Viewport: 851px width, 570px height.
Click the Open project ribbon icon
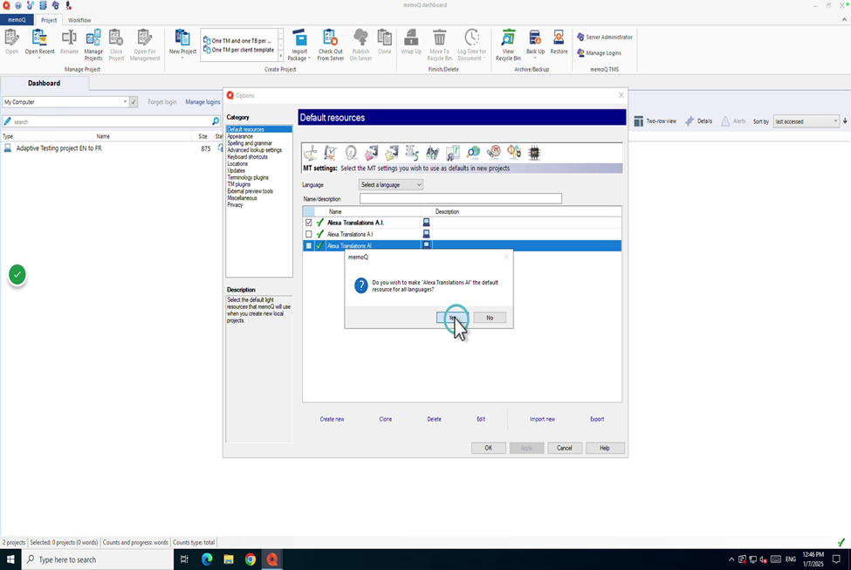point(12,42)
